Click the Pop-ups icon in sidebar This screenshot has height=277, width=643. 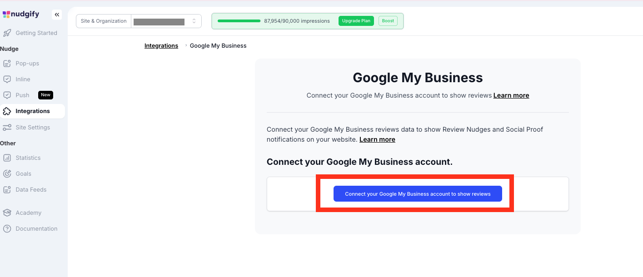click(x=7, y=64)
